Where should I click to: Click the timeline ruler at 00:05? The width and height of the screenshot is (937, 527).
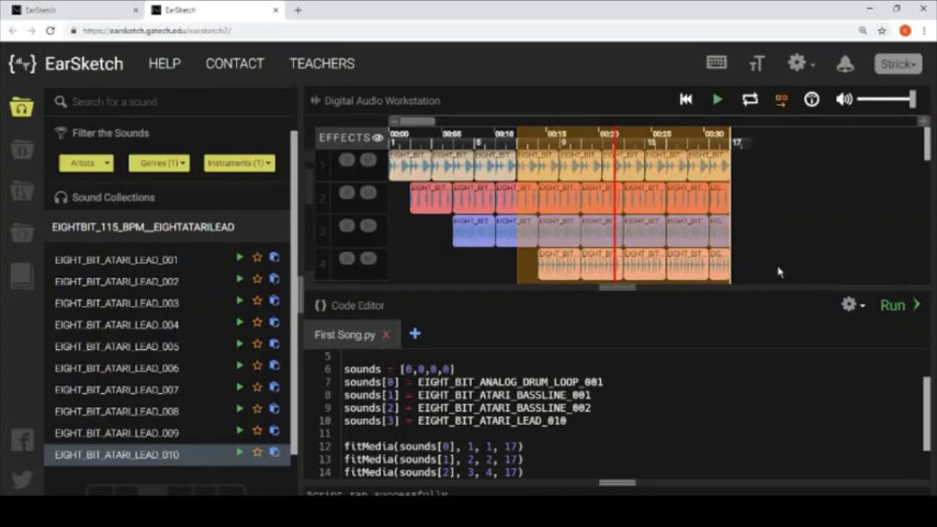pyautogui.click(x=452, y=134)
